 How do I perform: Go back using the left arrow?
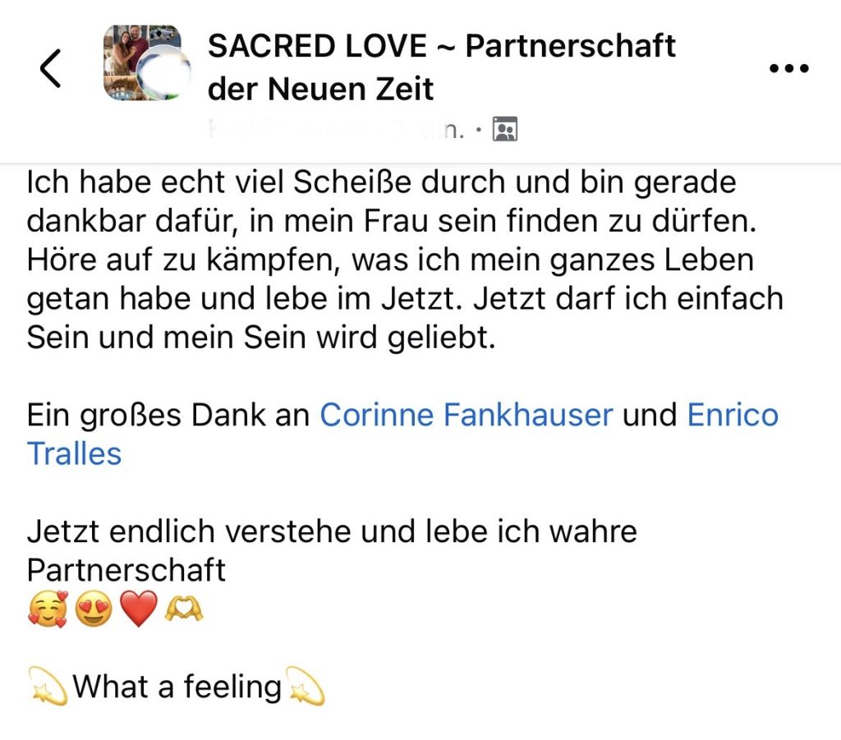click(50, 68)
